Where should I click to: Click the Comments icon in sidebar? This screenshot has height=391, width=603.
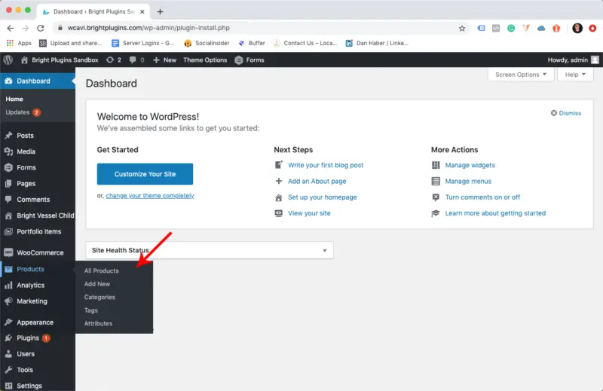(x=8, y=199)
